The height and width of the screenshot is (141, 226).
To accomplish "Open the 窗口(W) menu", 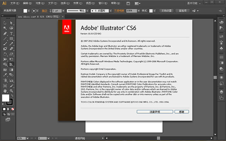I will 103,3.
